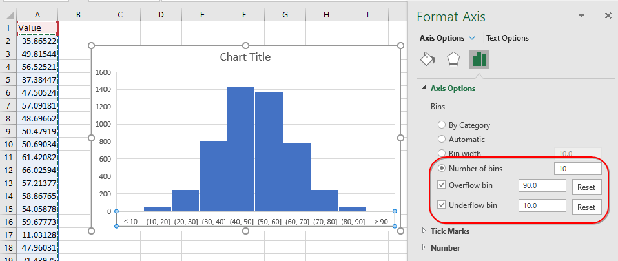Viewport: 618px width, 261px height.
Task: Close the Format Axis pane
Action: coord(608,16)
